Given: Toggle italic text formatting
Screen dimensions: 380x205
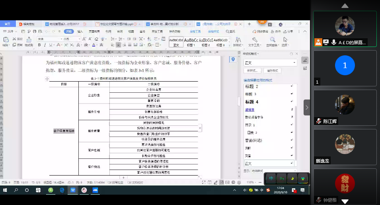Looking at the screenshot, I should click(x=45, y=45).
